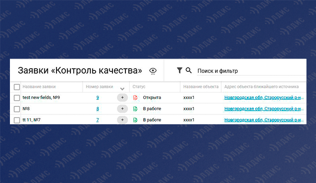Open request number 9 link
The image size is (316, 183).
(98, 98)
